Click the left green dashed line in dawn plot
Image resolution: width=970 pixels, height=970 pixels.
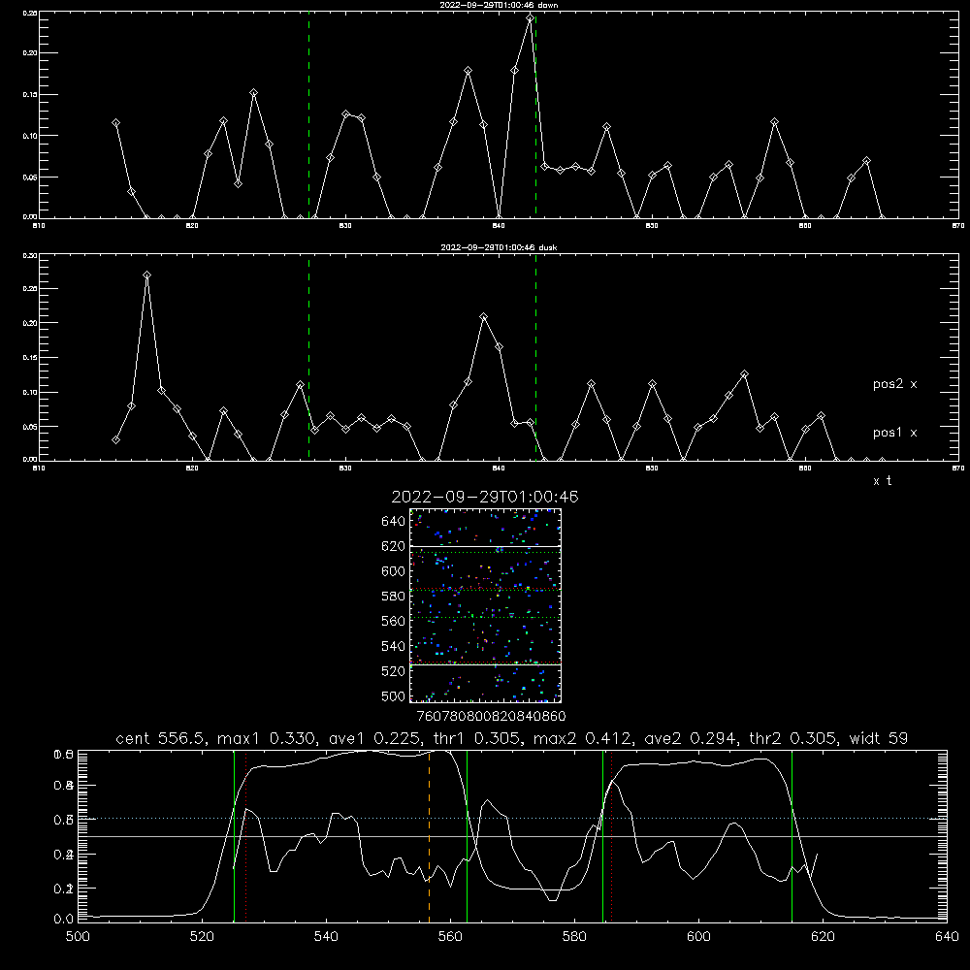308,114
